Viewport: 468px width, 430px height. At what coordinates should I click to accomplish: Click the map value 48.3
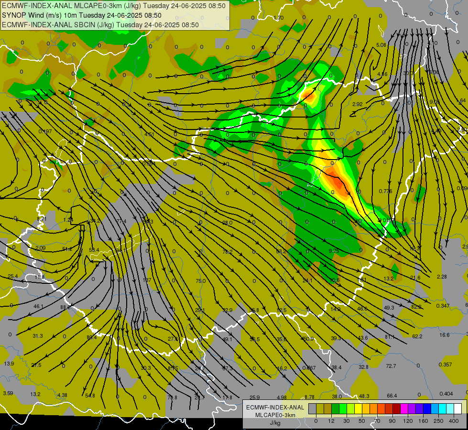(x=364, y=396)
